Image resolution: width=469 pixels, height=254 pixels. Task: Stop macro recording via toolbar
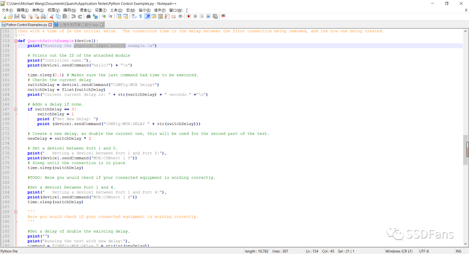pos(195,16)
